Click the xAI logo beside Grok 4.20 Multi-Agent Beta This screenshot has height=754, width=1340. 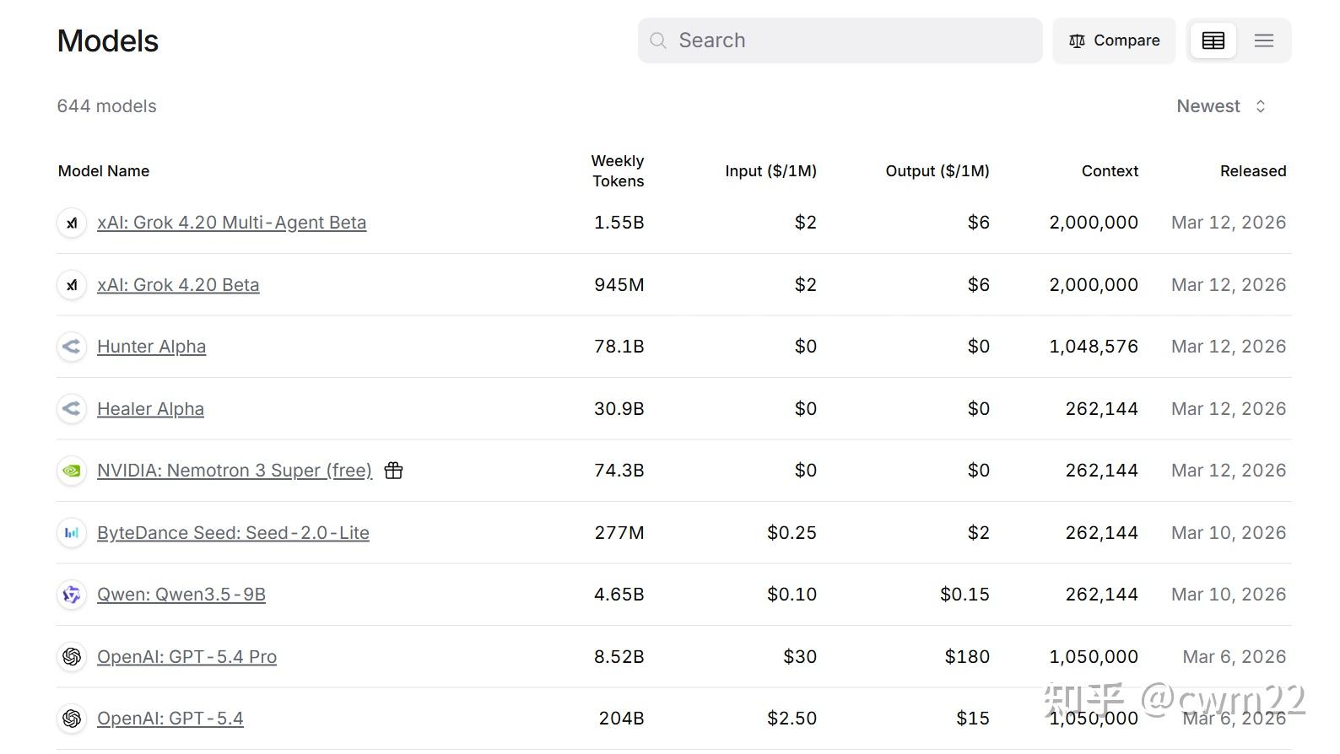click(x=72, y=223)
